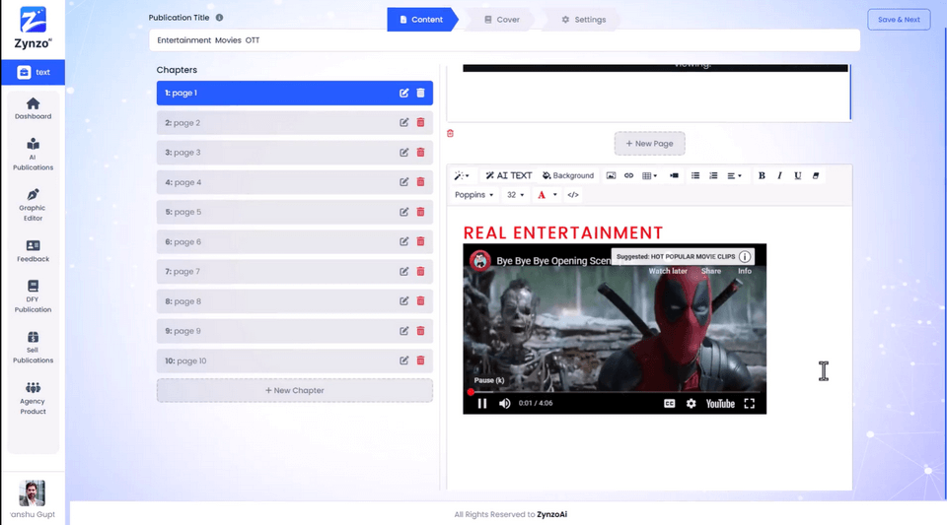Open Poppins font family dropdown
This screenshot has width=947, height=525.
(x=474, y=195)
